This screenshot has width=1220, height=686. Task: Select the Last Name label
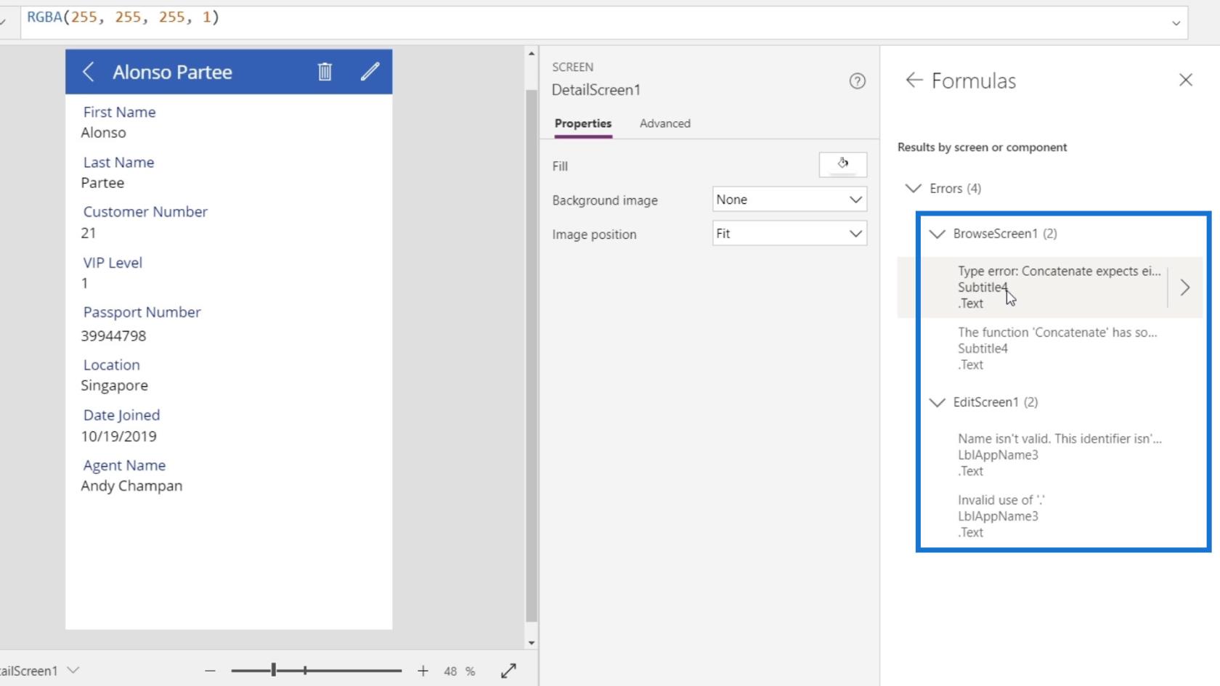(x=118, y=162)
